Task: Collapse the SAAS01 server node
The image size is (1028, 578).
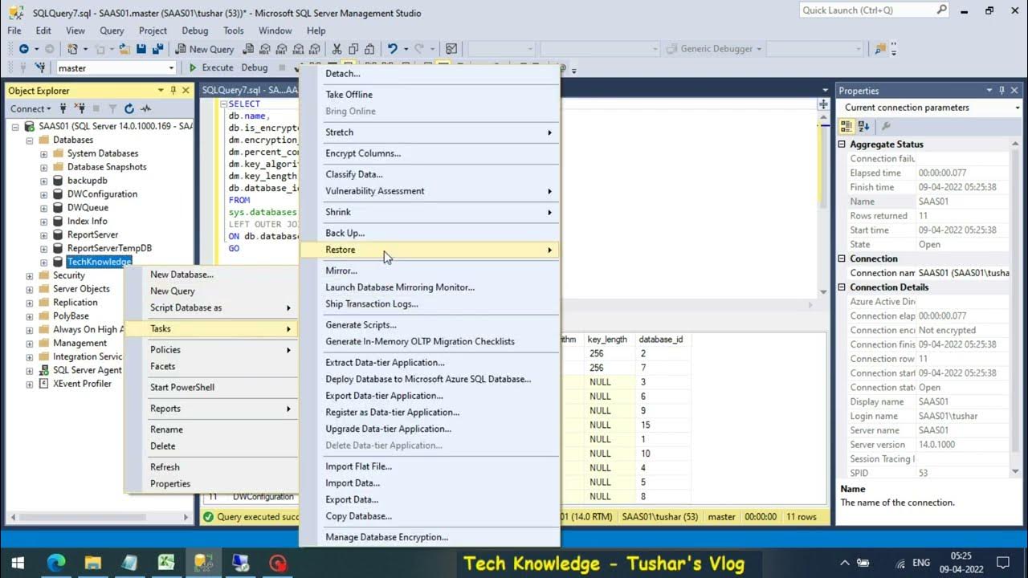Action: [x=15, y=127]
